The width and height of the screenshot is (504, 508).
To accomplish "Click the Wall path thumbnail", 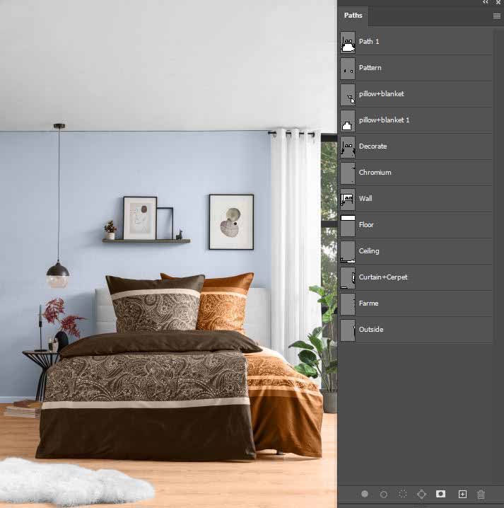I will pyautogui.click(x=348, y=199).
